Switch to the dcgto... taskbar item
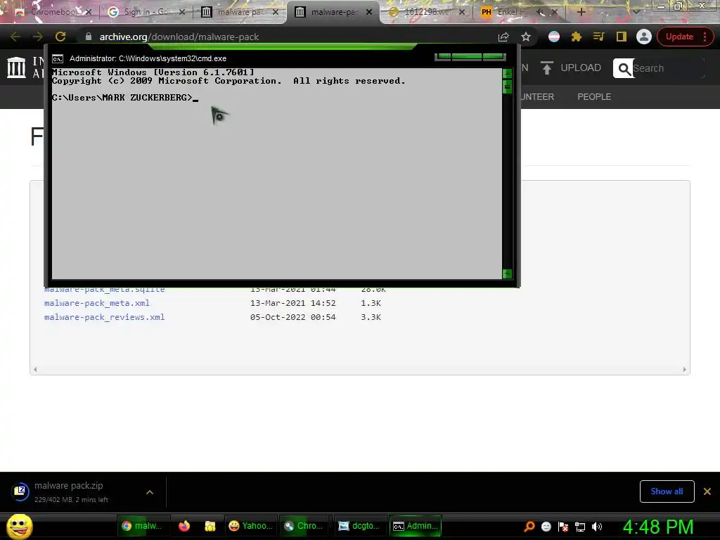 point(360,526)
